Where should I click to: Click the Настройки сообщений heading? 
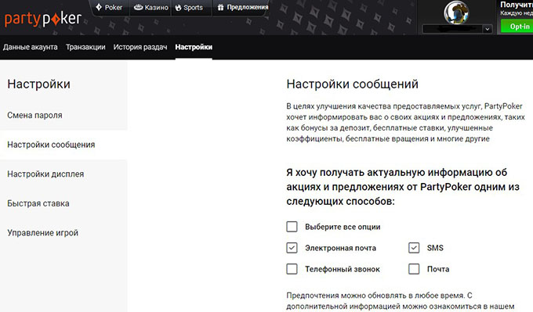point(352,84)
